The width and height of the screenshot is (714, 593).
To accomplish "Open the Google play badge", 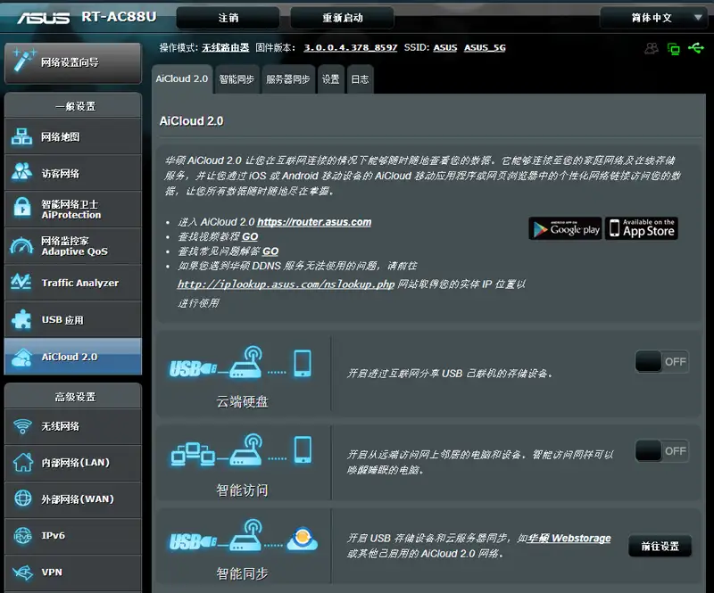I will coord(565,228).
